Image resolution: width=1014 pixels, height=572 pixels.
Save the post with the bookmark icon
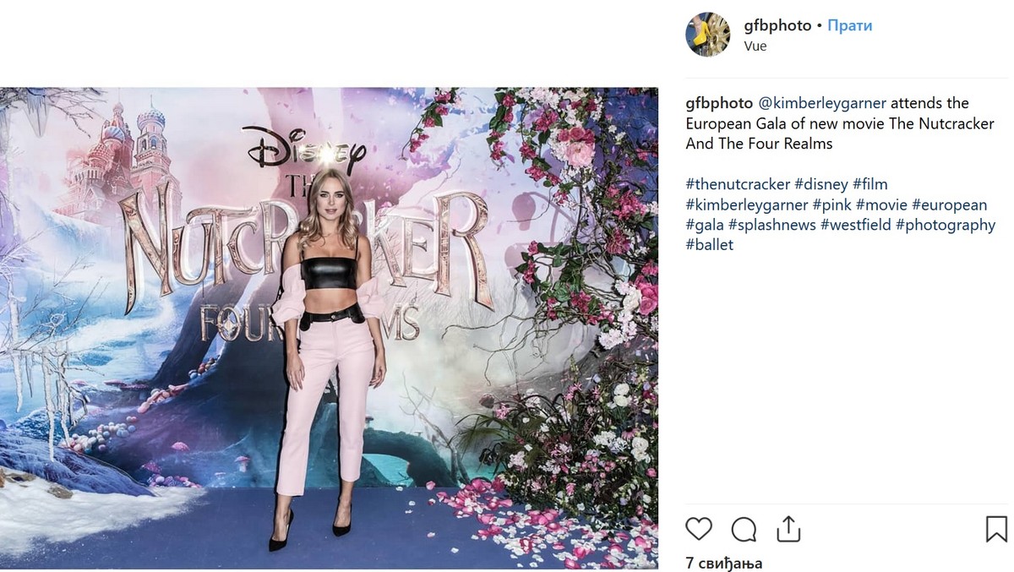[997, 530]
